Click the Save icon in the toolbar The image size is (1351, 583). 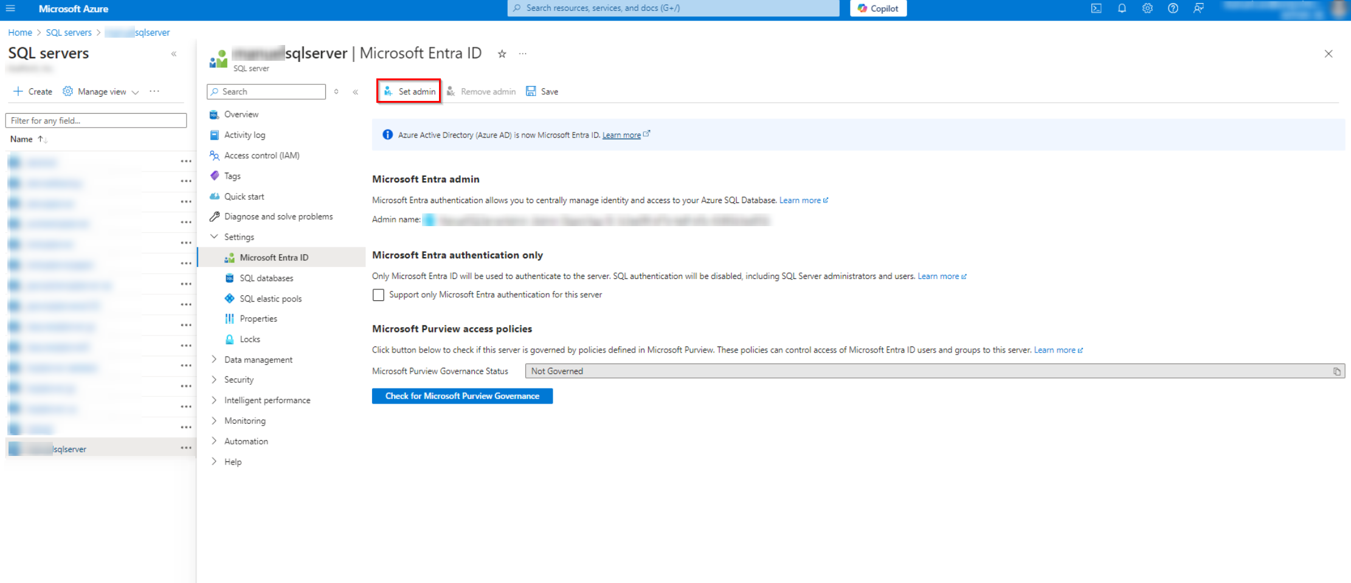(531, 91)
